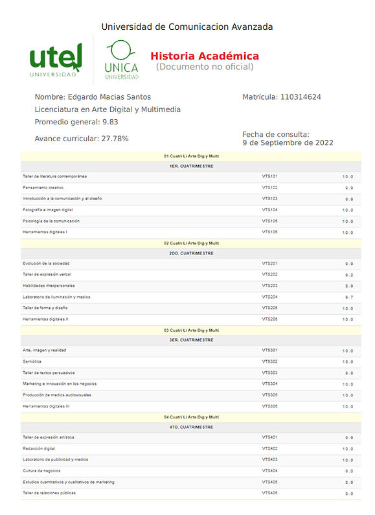Click 'Pensamiento creativo' course
This screenshot has width=375, height=515.
tap(43, 188)
